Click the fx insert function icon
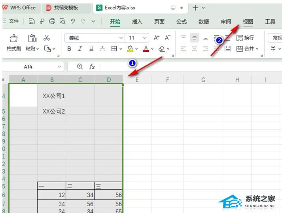This screenshot has height=213, width=282. (92, 67)
